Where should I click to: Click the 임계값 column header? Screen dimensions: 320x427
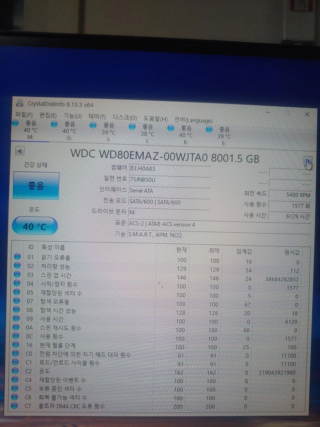click(244, 251)
